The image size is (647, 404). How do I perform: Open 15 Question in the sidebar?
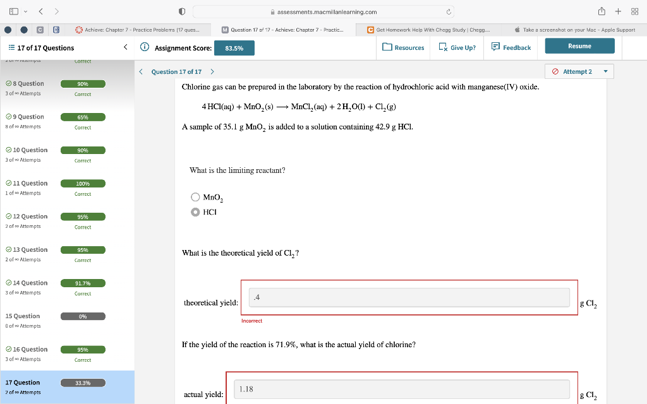[23, 316]
